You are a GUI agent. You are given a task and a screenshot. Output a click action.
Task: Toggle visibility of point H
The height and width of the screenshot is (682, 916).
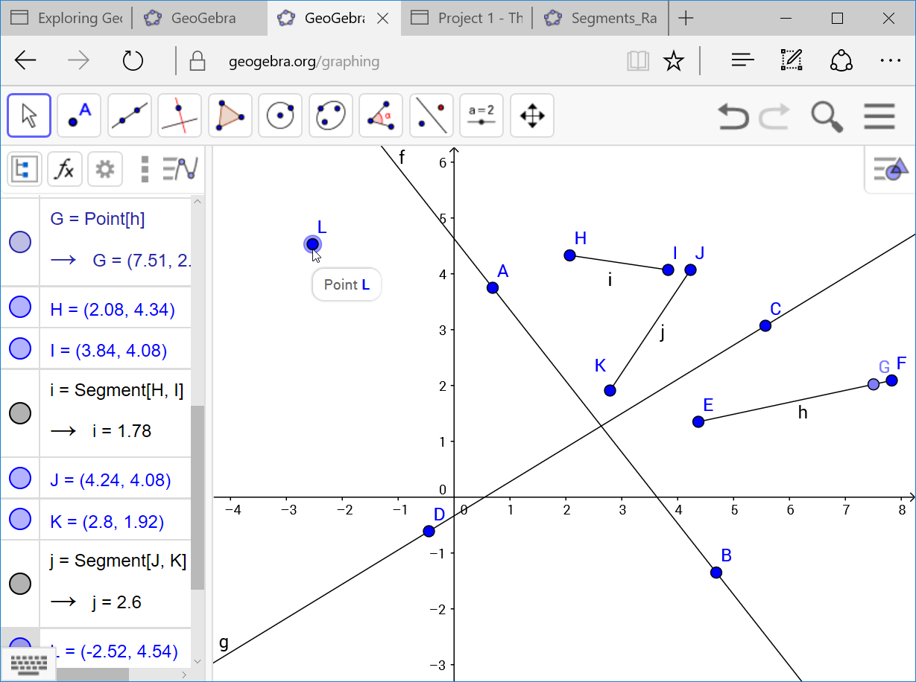[20, 307]
